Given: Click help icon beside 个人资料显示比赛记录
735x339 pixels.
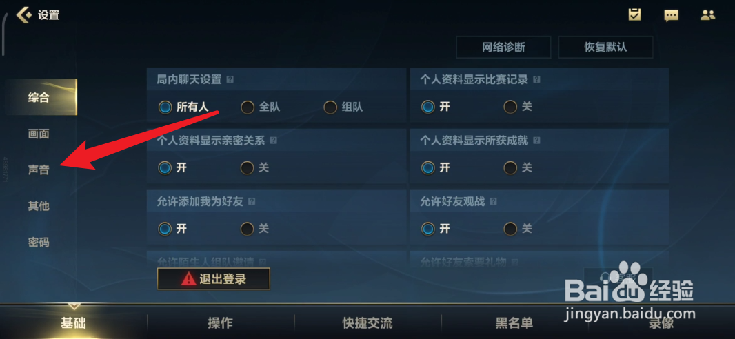Looking at the screenshot, I should [536, 80].
